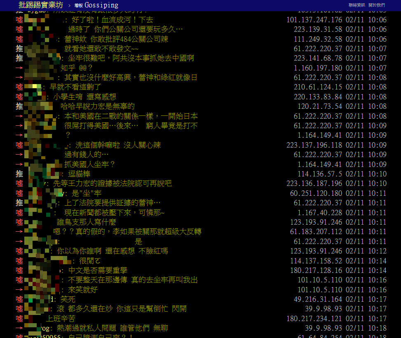
Task: Open the 批踢踢實業坊 home link
Action: 41,5
